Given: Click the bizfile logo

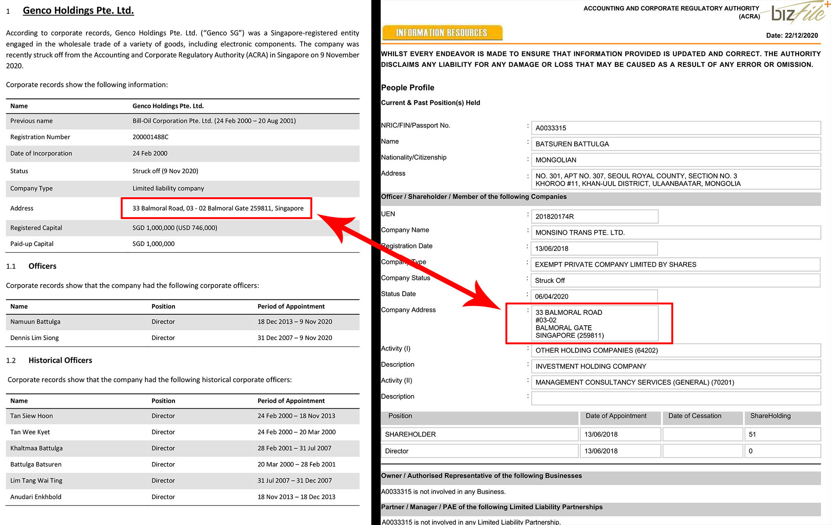Looking at the screenshot, I should [798, 12].
